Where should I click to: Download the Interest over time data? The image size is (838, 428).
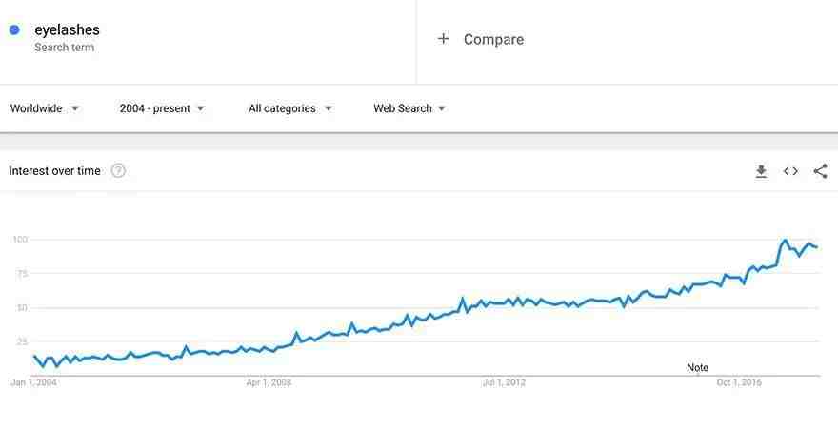coord(761,171)
